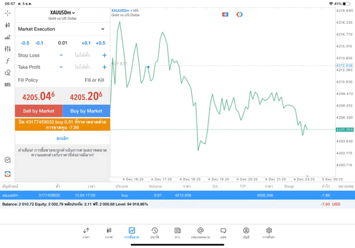Open the Market Execution order type dropdown
This screenshot has width=355, height=248.
pos(62,29)
